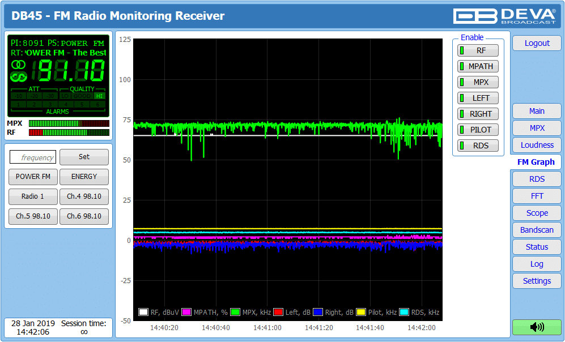
Task: Tune to POWER FM preset
Action: [x=33, y=177]
